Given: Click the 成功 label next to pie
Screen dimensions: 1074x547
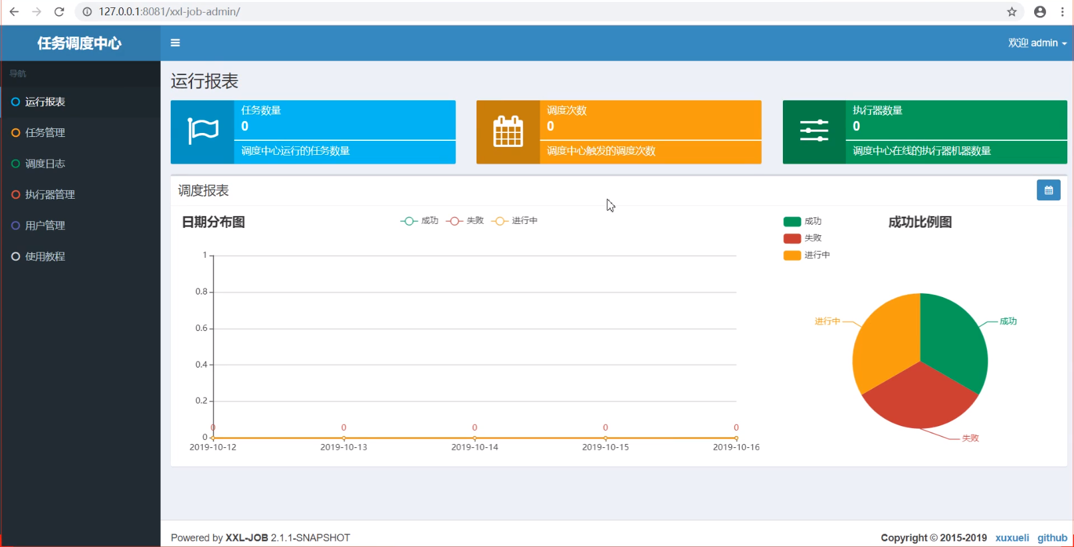Looking at the screenshot, I should (x=1008, y=321).
